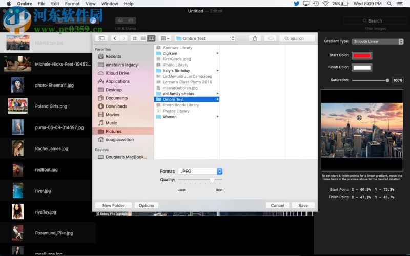Click the edit tags button
410x256 pixels.
pyautogui.click(x=271, y=38)
